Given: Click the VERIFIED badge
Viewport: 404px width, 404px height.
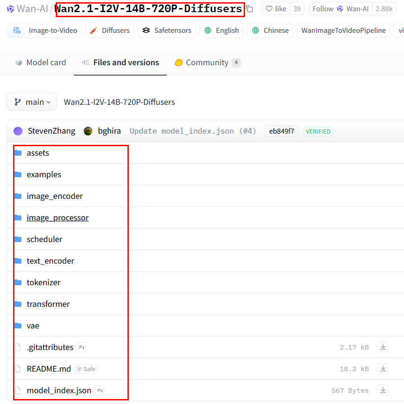Looking at the screenshot, I should [x=318, y=131].
